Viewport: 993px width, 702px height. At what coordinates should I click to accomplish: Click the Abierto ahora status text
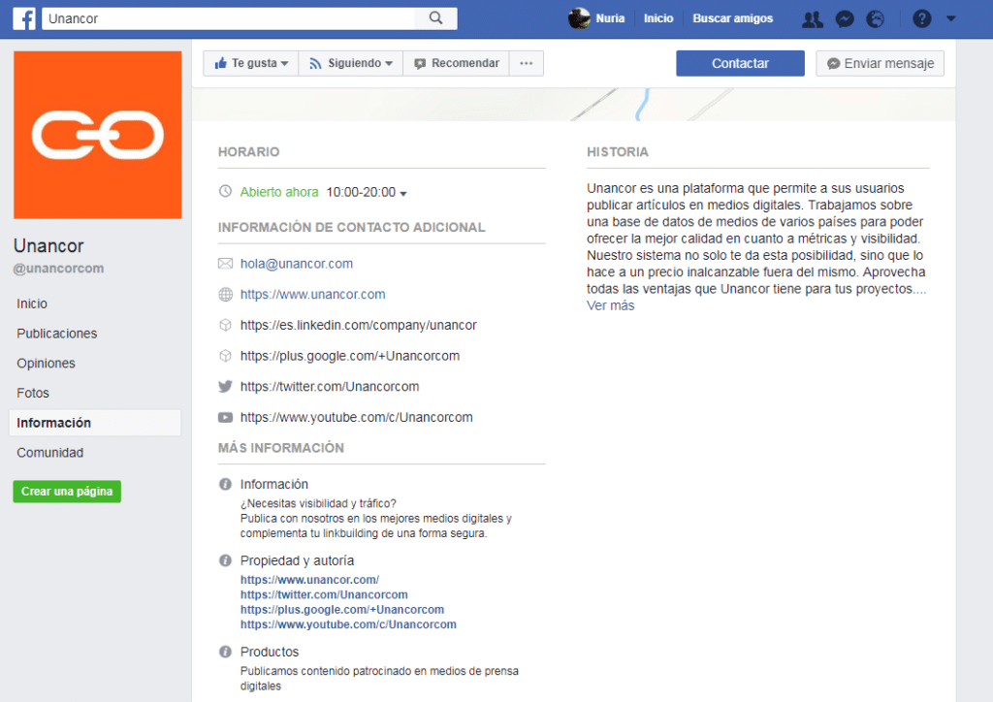pos(278,192)
